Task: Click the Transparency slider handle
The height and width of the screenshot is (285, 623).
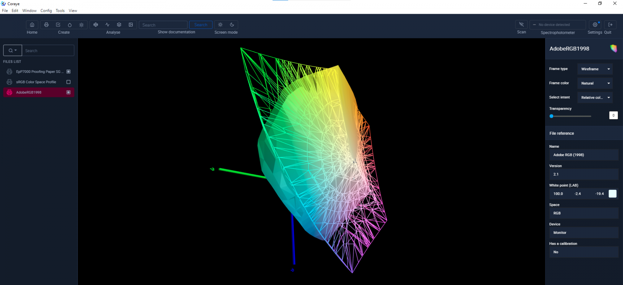Action: tap(551, 116)
